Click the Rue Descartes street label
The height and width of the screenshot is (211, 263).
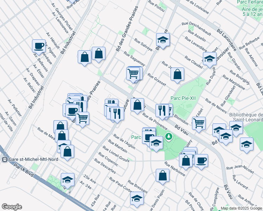[105, 166]
